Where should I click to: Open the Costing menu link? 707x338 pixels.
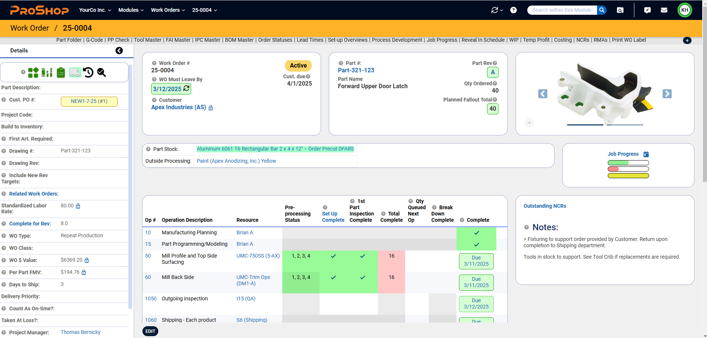click(563, 40)
